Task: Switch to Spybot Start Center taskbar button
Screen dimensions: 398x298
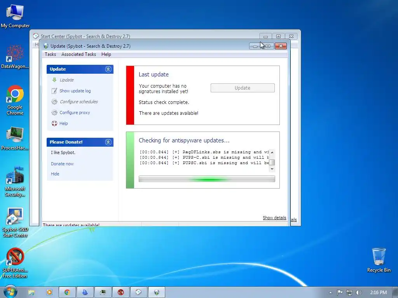Action: tap(139, 293)
